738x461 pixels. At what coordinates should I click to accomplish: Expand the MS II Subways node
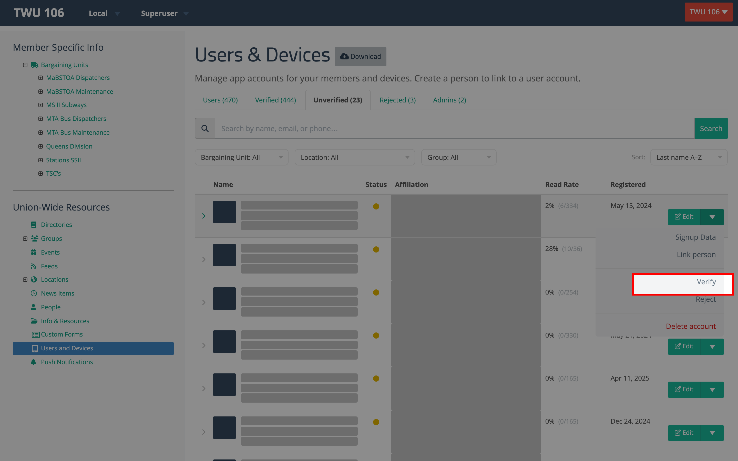pos(40,105)
